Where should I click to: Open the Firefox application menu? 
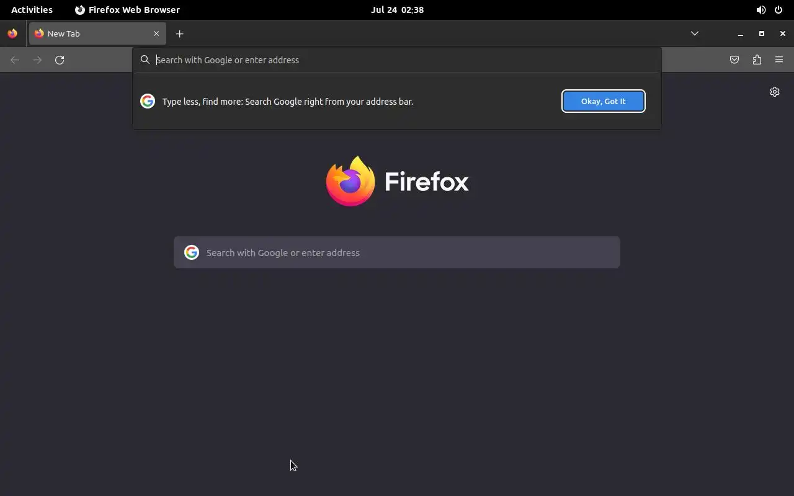[x=779, y=60]
